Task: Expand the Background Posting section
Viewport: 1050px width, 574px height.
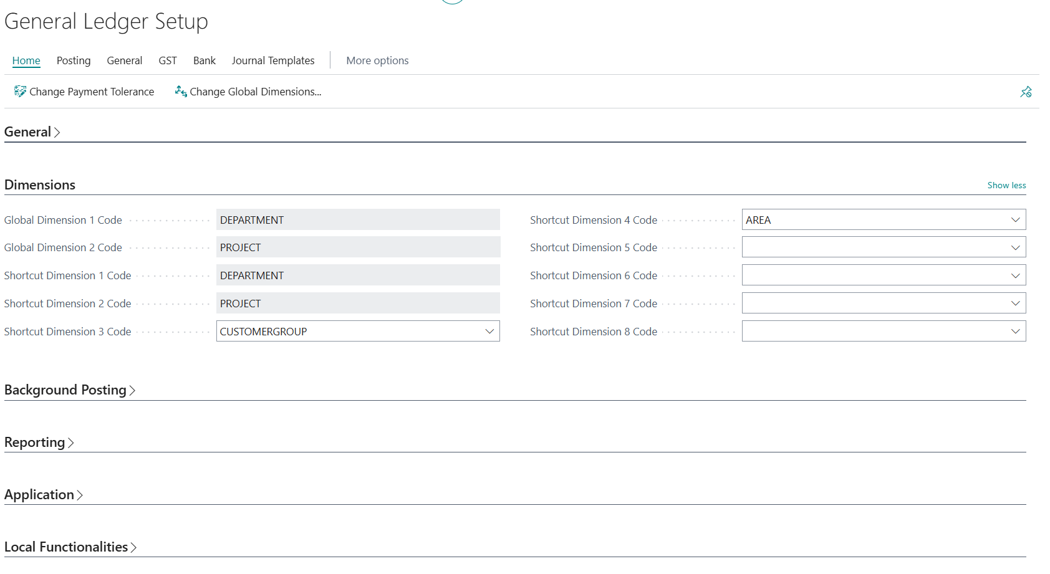Action: [69, 390]
